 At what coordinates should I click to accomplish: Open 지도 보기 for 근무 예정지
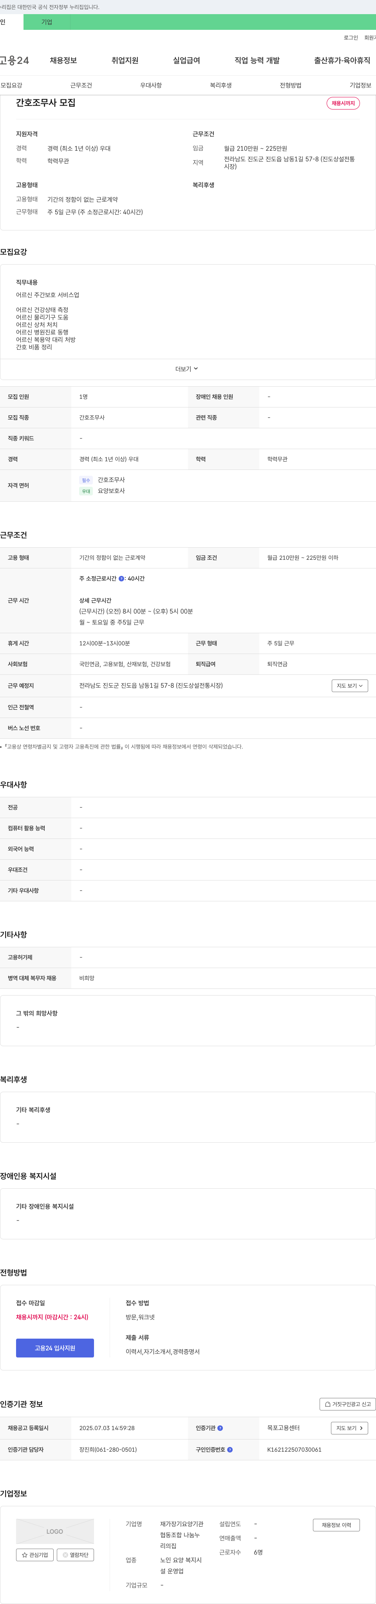tap(350, 685)
